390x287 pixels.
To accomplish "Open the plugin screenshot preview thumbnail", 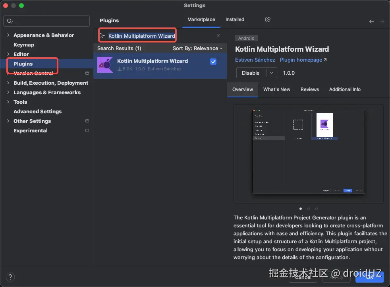I will click(x=309, y=151).
